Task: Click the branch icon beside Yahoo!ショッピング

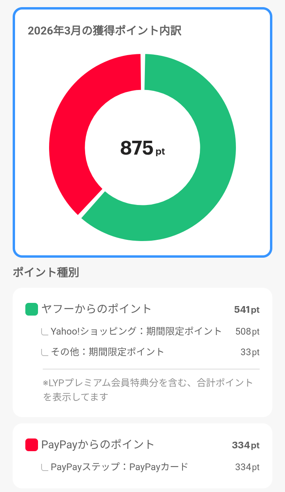Action: [x=45, y=331]
